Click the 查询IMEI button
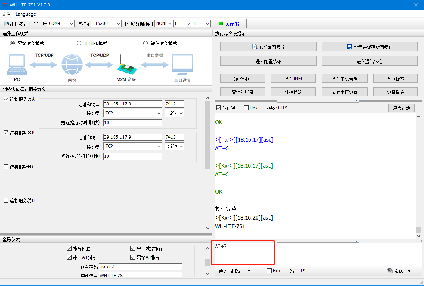Image resolution: width=424 pixels, height=286 pixels. [x=293, y=79]
